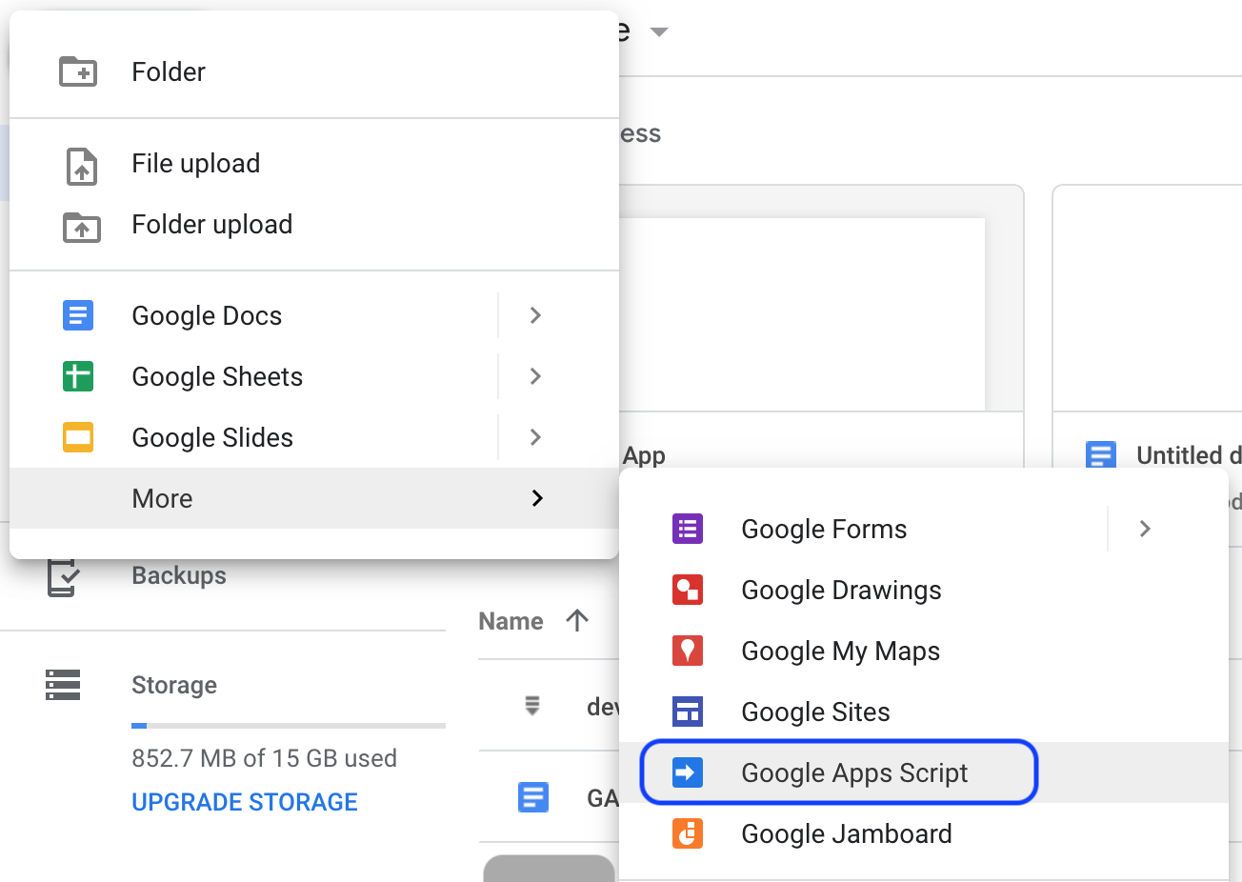This screenshot has height=882, width=1242.
Task: Click the purple Google Forms icon
Action: coord(688,529)
